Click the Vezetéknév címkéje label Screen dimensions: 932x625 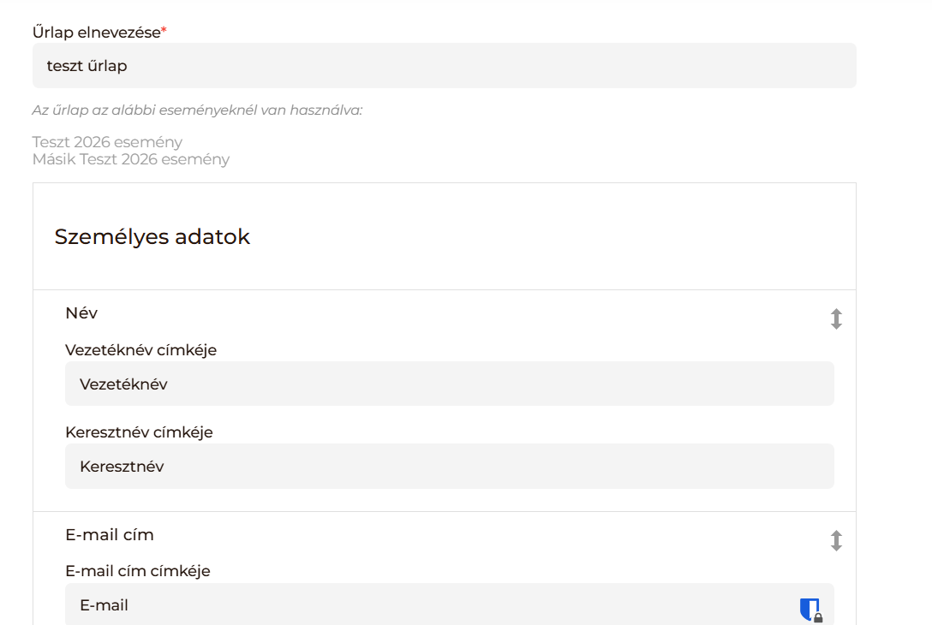(140, 349)
